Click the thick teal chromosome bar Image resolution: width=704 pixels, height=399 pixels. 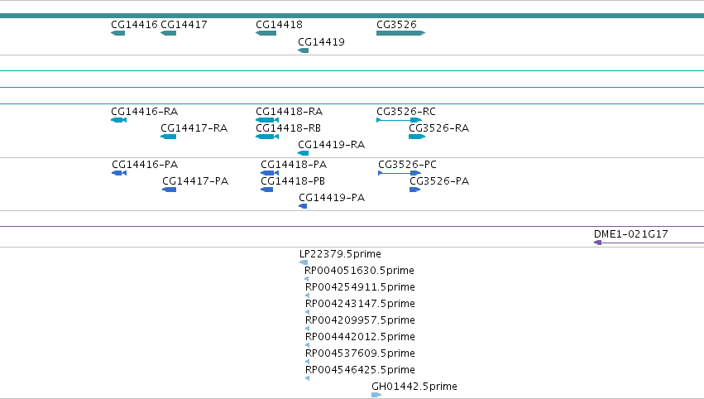click(352, 16)
